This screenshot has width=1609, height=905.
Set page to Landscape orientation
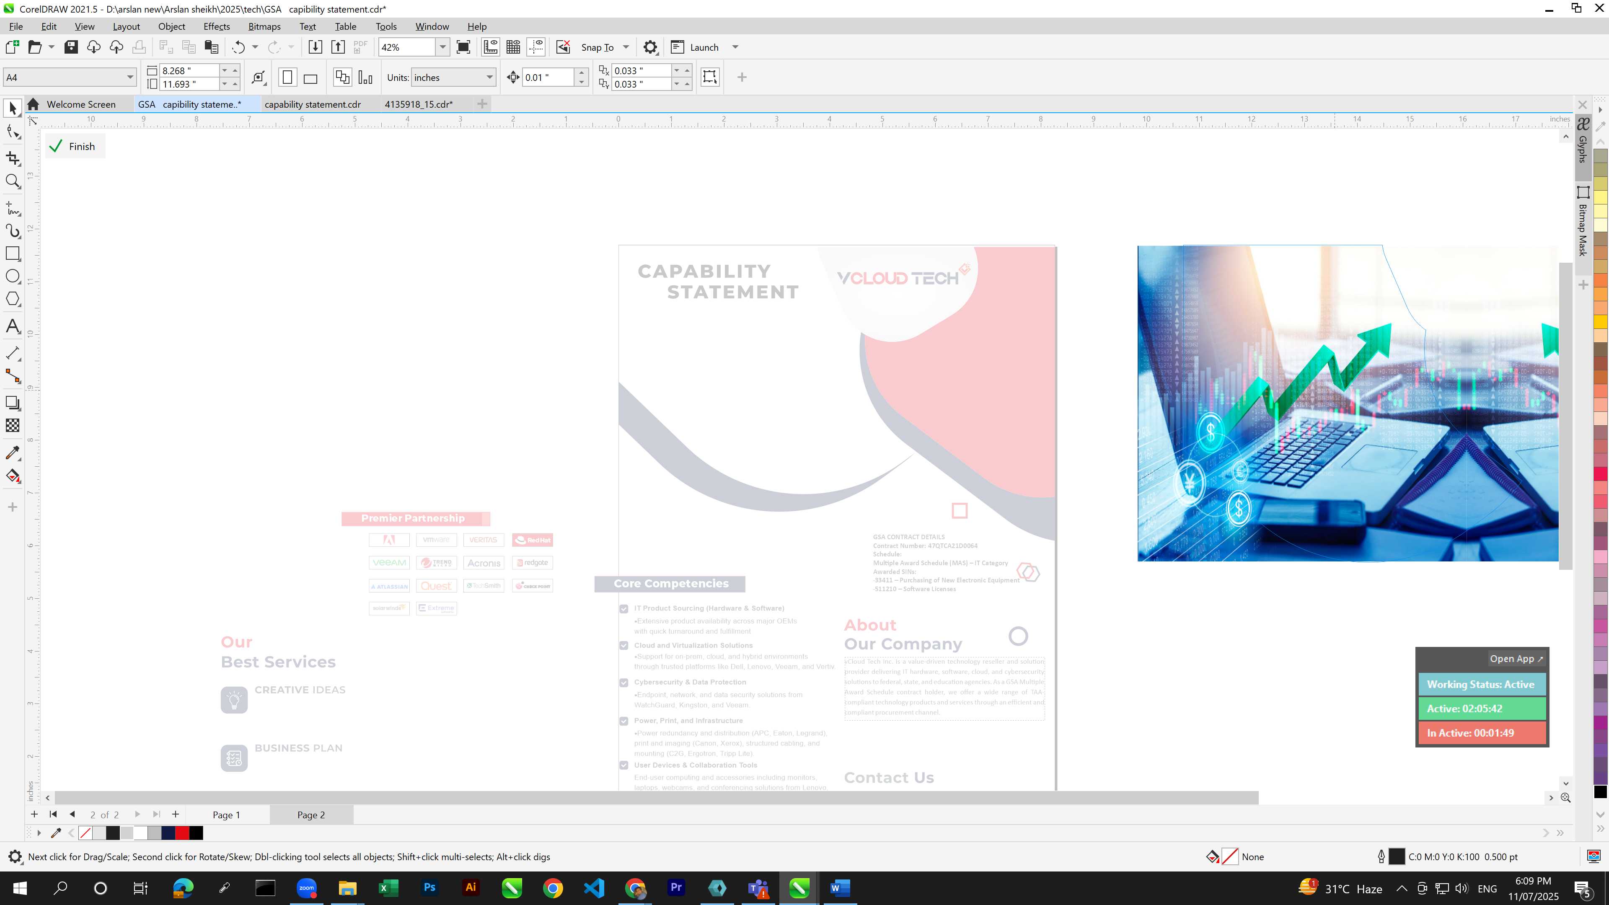(310, 78)
